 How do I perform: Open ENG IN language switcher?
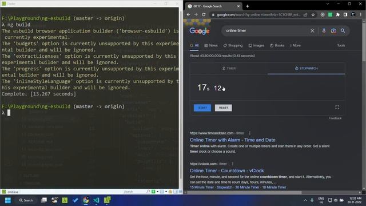pos(321,200)
